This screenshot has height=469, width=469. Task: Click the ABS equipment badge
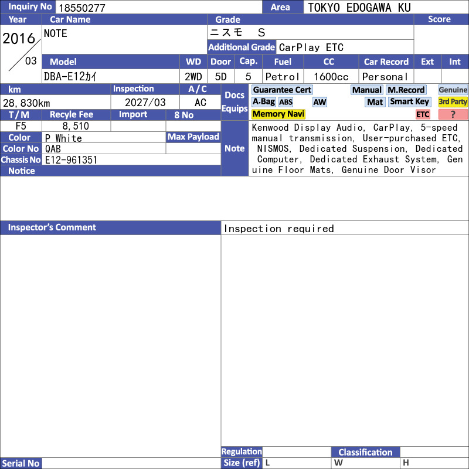pyautogui.click(x=286, y=102)
